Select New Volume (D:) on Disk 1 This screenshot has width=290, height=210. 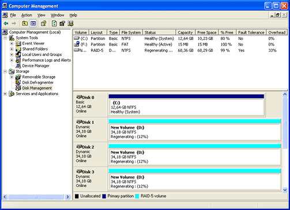(195, 130)
